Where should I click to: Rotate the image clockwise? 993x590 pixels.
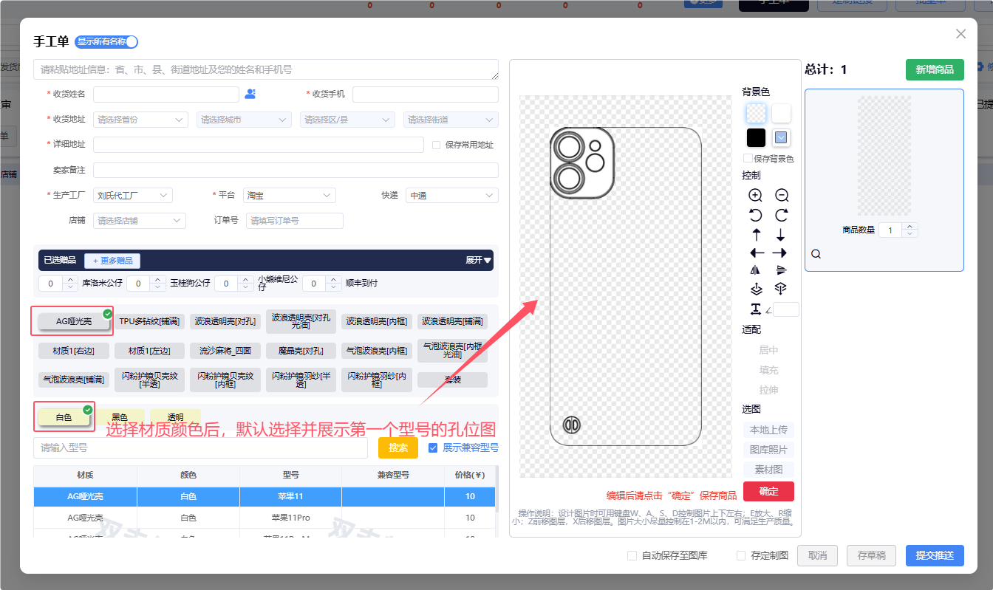pos(782,216)
